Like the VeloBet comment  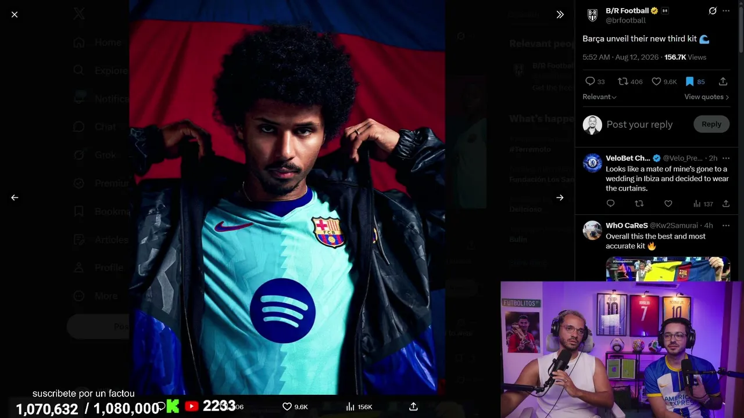(x=668, y=204)
